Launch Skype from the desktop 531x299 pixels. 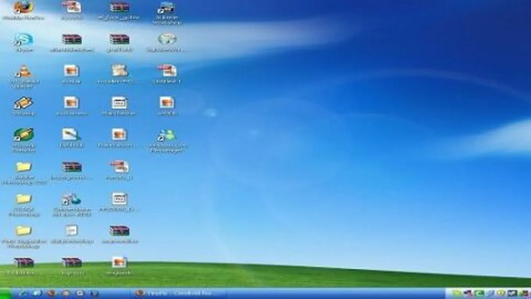tap(23, 39)
